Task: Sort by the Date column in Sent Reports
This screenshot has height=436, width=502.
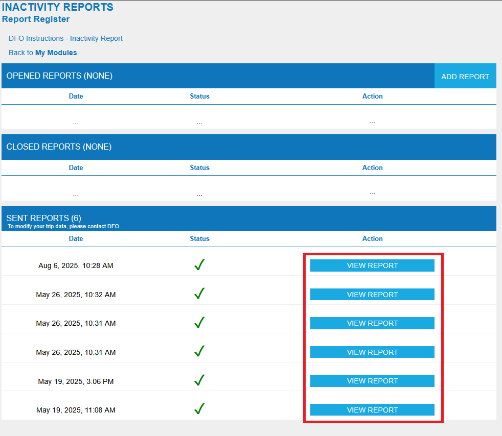Action: [x=76, y=238]
